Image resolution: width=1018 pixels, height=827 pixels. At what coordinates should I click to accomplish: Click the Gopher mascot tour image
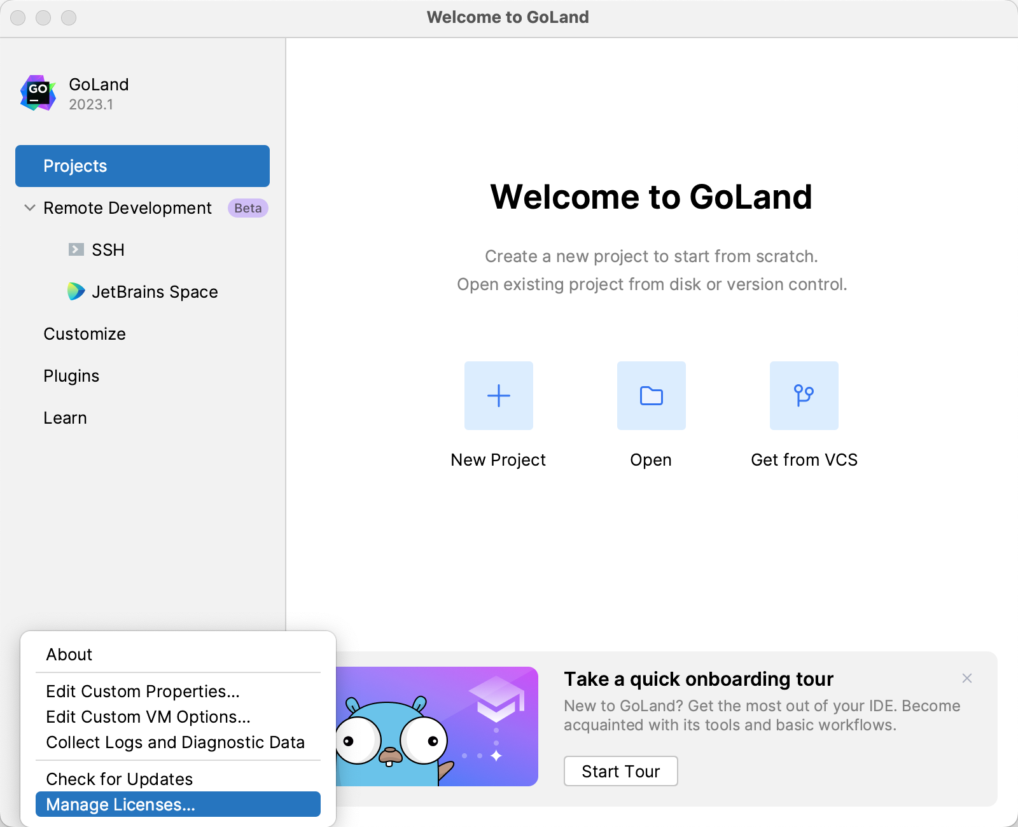437,726
